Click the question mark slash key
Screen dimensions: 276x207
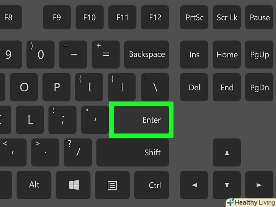pos(78,152)
